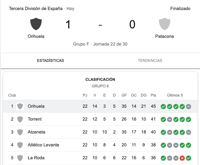This screenshot has height=165, width=200.
Task: Click the Patacona team name
Action: (164, 36)
